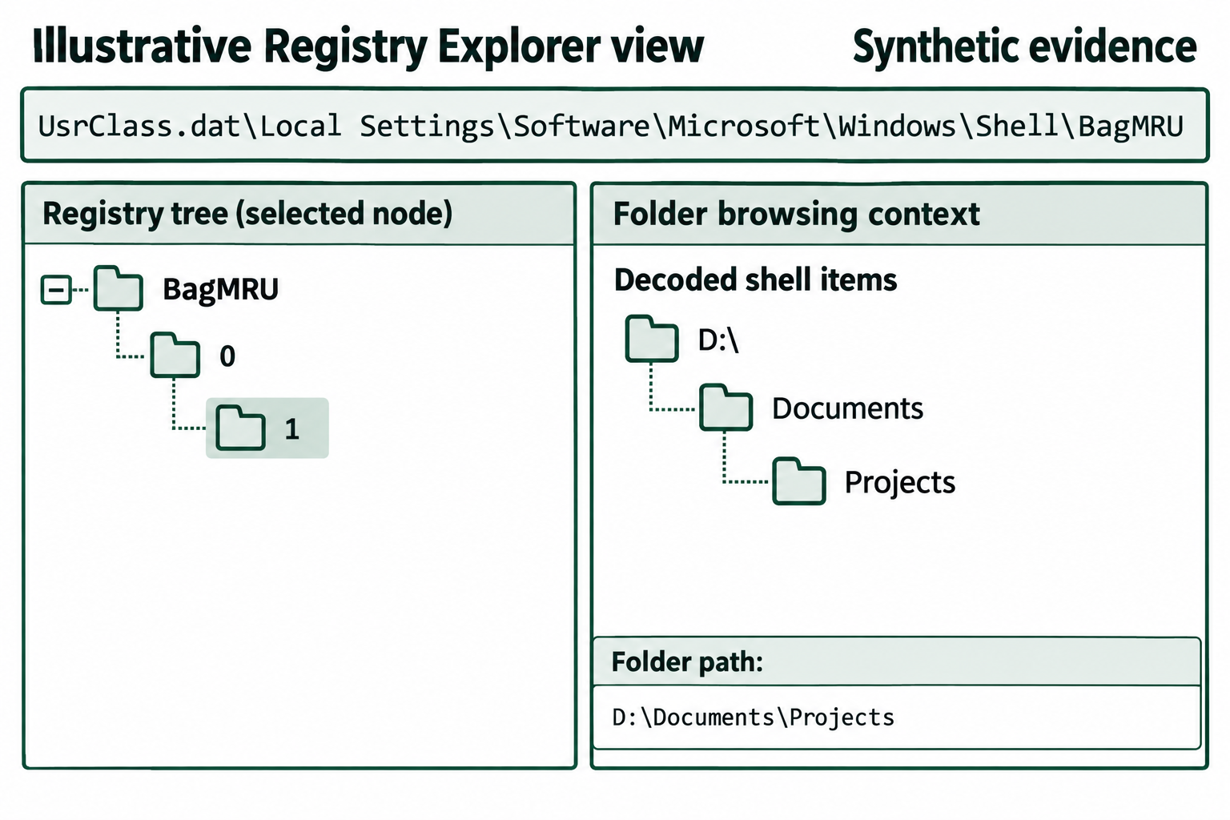Click the "Folder path:" label
This screenshot has height=820, width=1230.
[x=687, y=662]
